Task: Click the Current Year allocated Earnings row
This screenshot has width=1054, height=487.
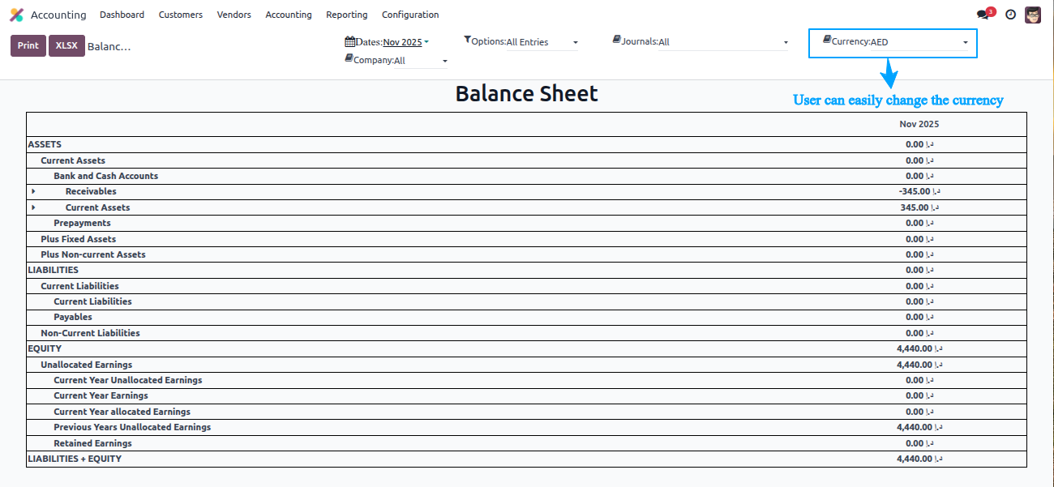Action: point(526,412)
